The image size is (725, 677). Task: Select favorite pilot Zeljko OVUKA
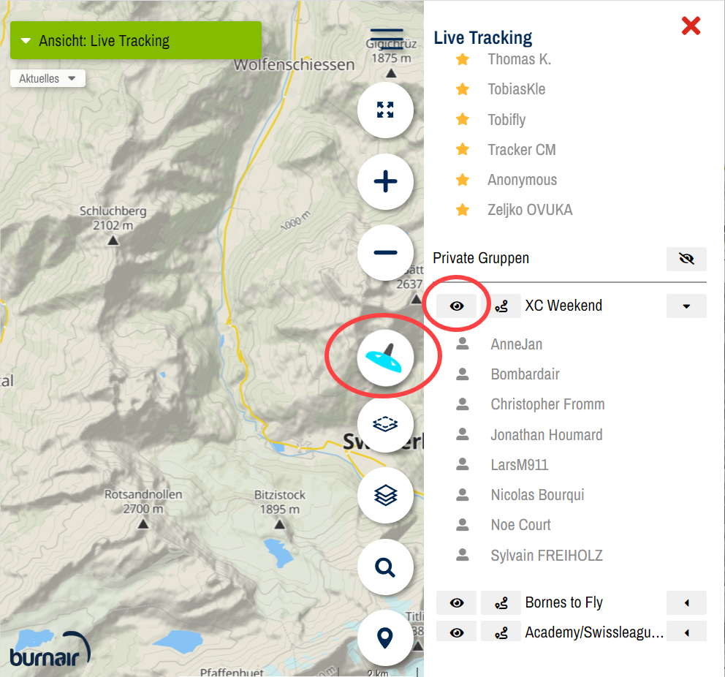point(530,210)
